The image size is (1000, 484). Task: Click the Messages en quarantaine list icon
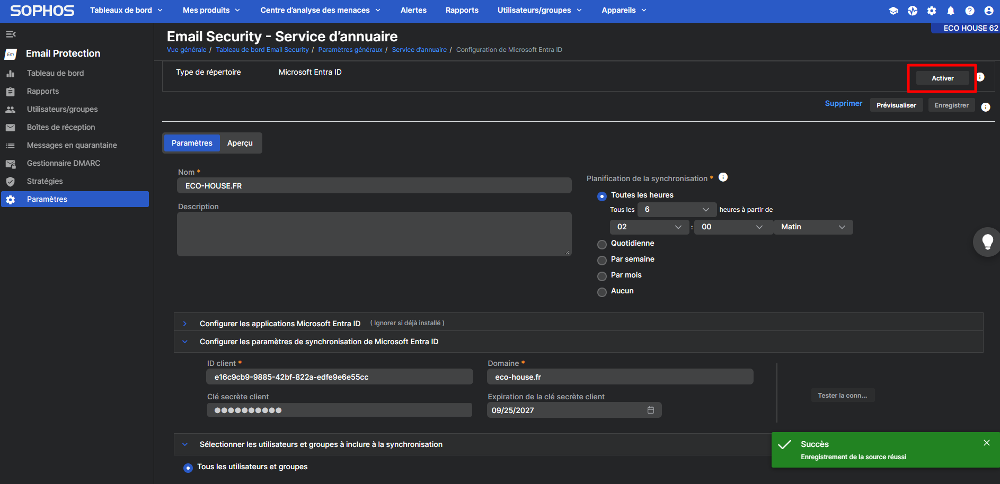pyautogui.click(x=10, y=146)
